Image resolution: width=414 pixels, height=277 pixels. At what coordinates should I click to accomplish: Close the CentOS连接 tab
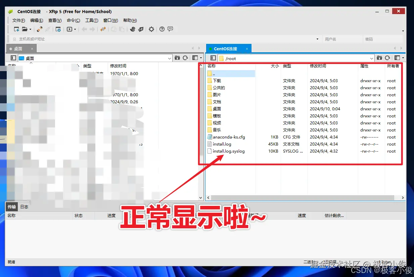[x=247, y=49]
